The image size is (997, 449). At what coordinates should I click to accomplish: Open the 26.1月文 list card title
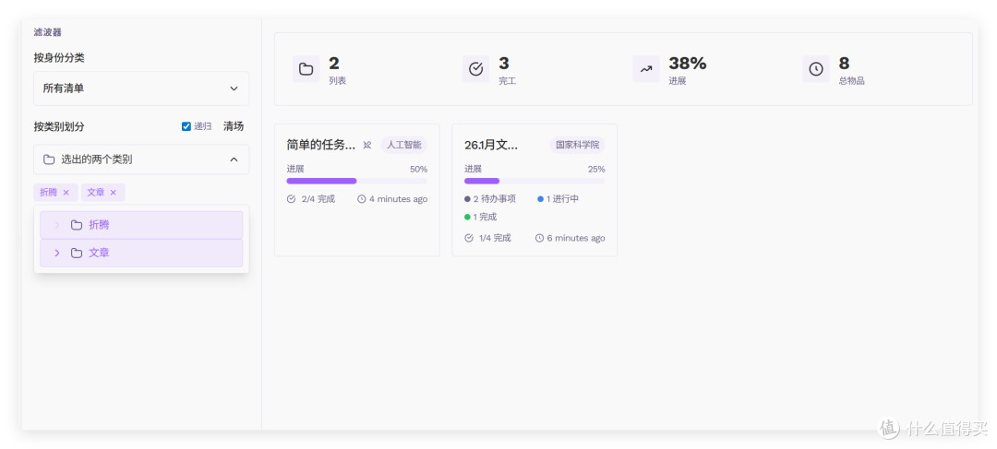(491, 145)
